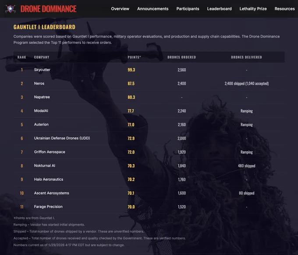298x255 pixels.
Task: Click Nokturnal AI's 70.3 points value
Action: click(131, 166)
